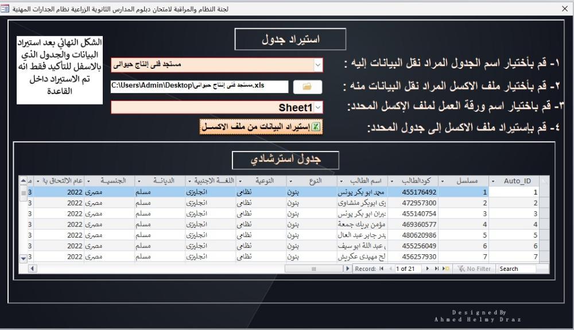574x330 pixels.
Task: Click the vertical scrollbar thumb of datasheet
Action: point(24,193)
